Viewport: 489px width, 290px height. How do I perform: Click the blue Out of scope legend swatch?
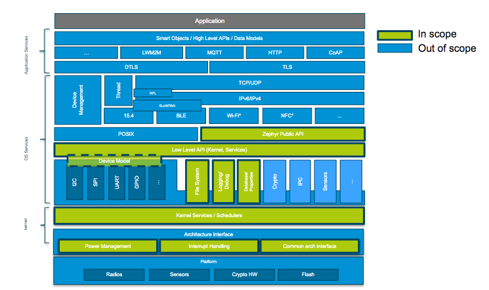coord(395,48)
